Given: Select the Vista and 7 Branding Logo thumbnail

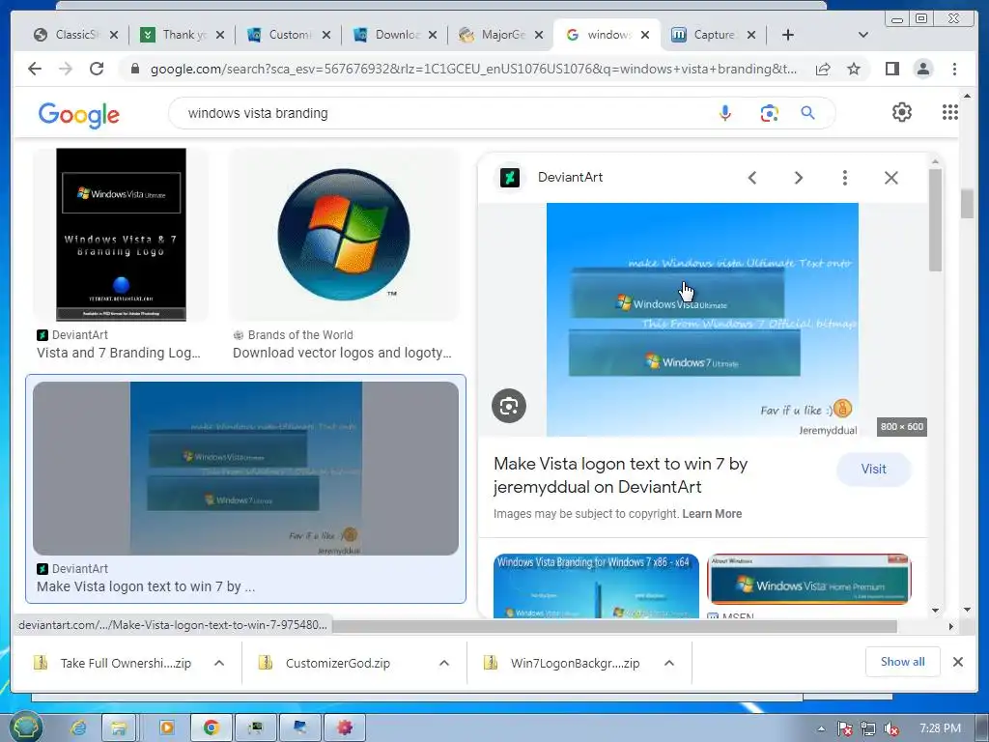Looking at the screenshot, I should [x=121, y=235].
